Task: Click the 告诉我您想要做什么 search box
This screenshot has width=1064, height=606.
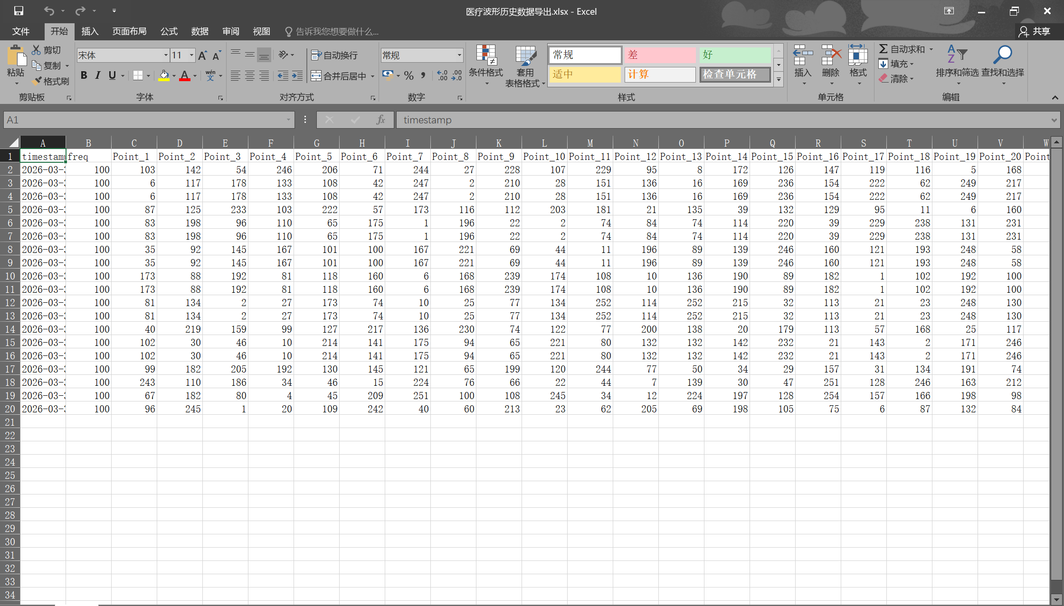Action: pos(332,31)
